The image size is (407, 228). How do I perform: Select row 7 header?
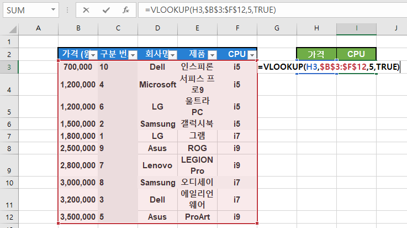(x=9, y=136)
